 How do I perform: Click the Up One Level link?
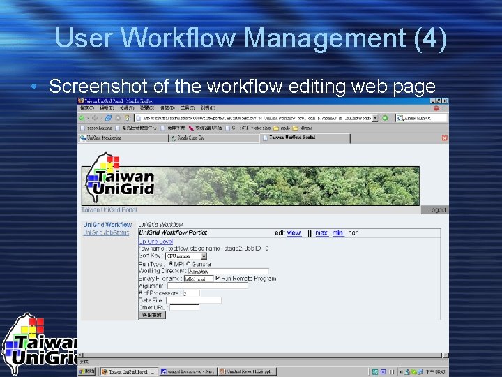(155, 242)
